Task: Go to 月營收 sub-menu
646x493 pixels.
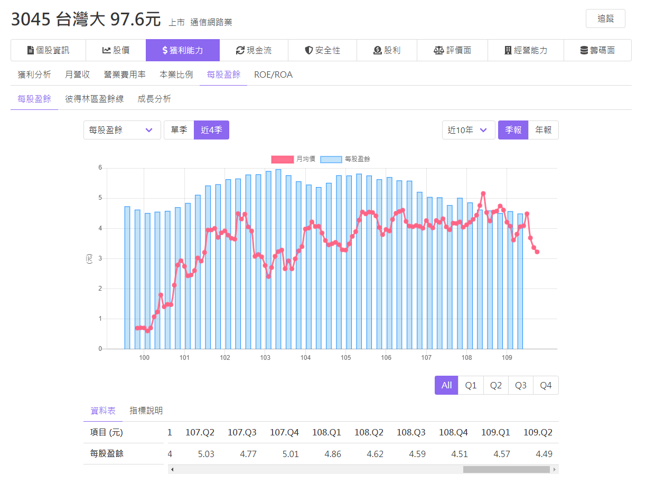Action: [x=78, y=75]
